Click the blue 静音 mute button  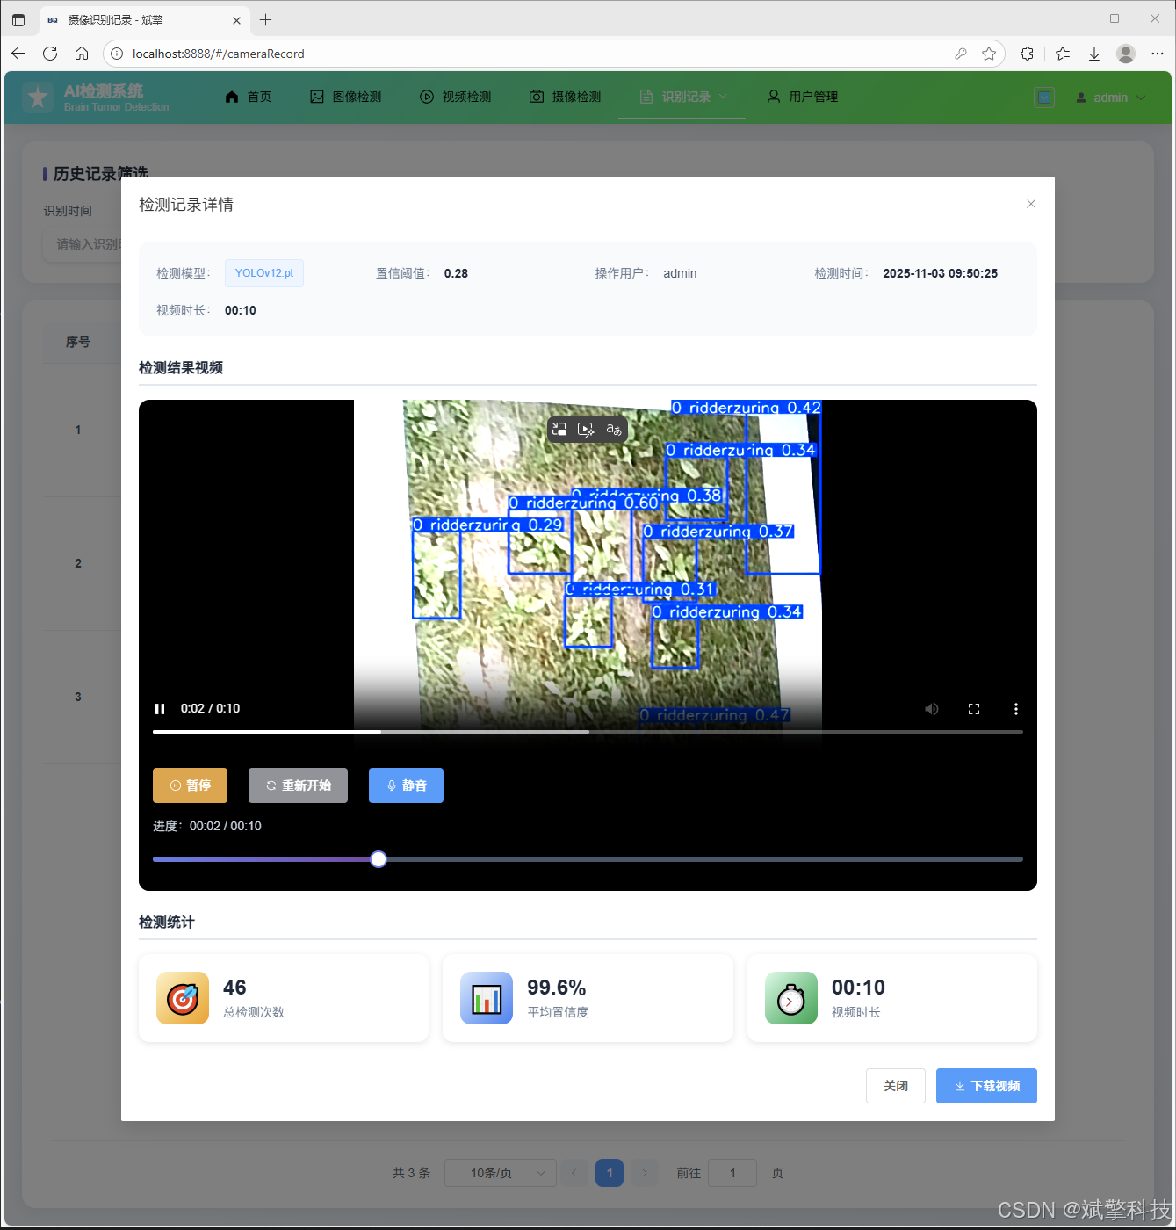406,785
